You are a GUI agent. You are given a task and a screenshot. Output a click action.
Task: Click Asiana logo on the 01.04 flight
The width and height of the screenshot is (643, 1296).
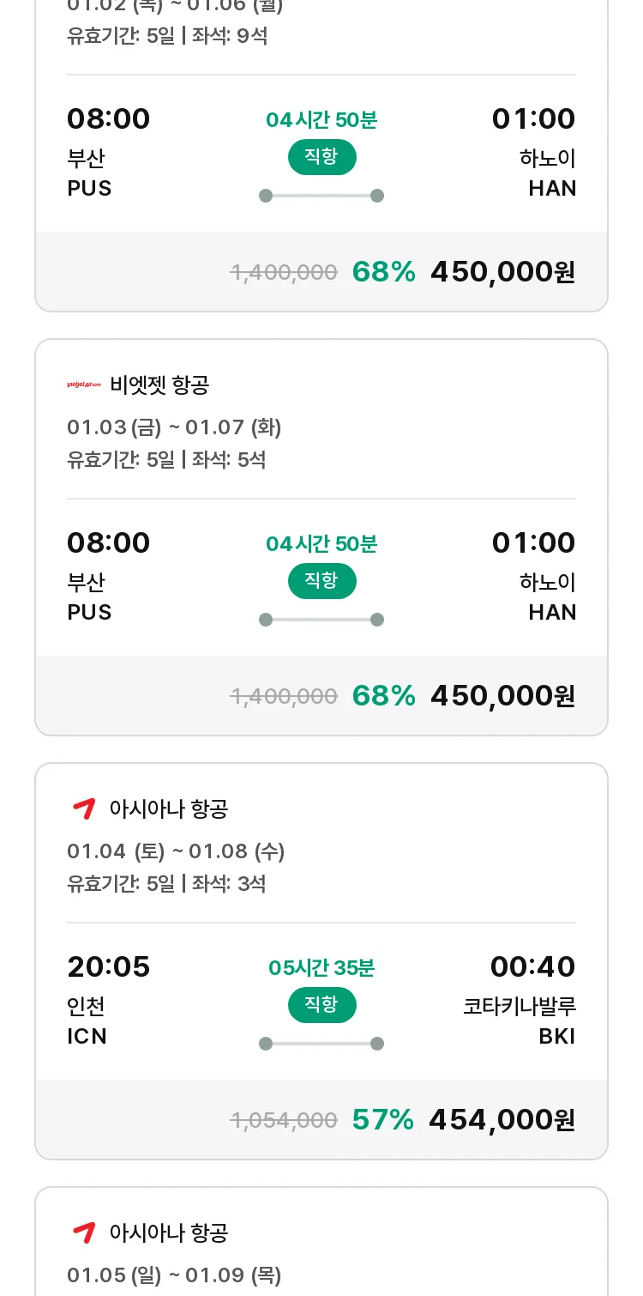(x=84, y=808)
